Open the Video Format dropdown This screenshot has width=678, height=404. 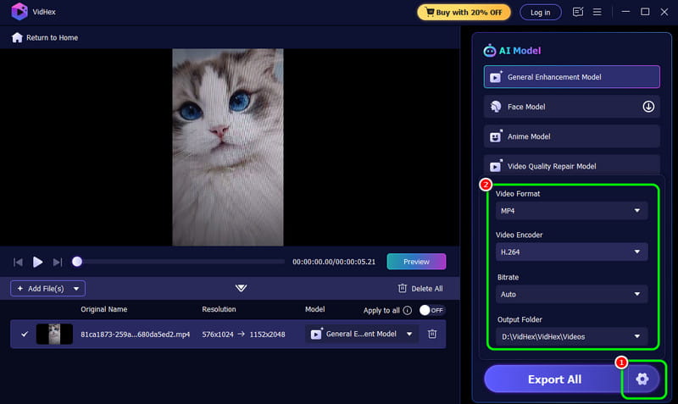click(571, 210)
